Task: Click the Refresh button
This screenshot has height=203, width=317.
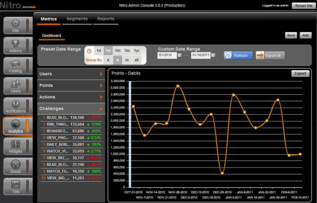Action: tap(238, 55)
